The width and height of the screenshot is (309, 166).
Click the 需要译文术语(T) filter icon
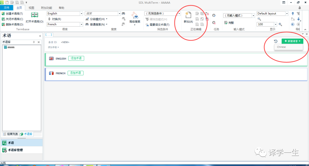click(147, 25)
